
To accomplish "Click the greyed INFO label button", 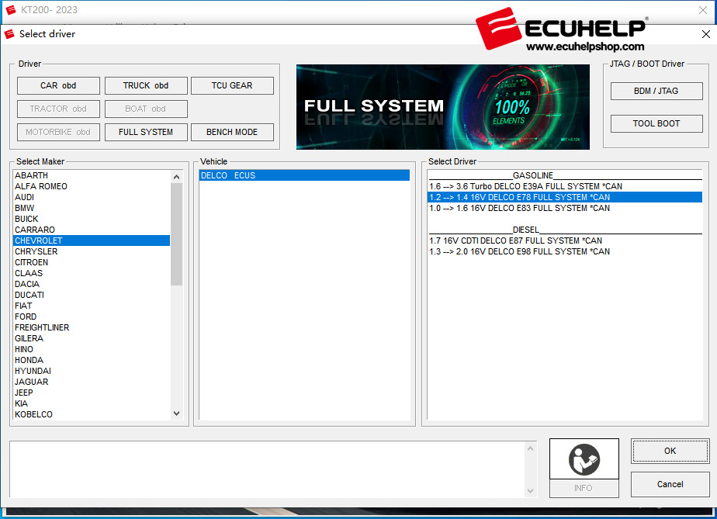I will click(x=584, y=489).
